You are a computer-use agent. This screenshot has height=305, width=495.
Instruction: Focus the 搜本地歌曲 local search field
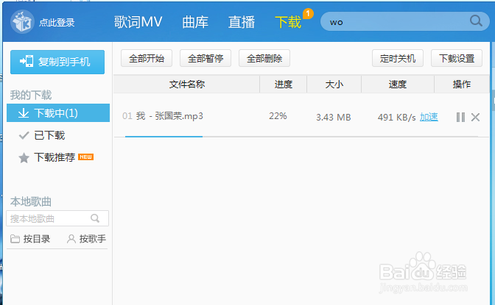coord(57,218)
